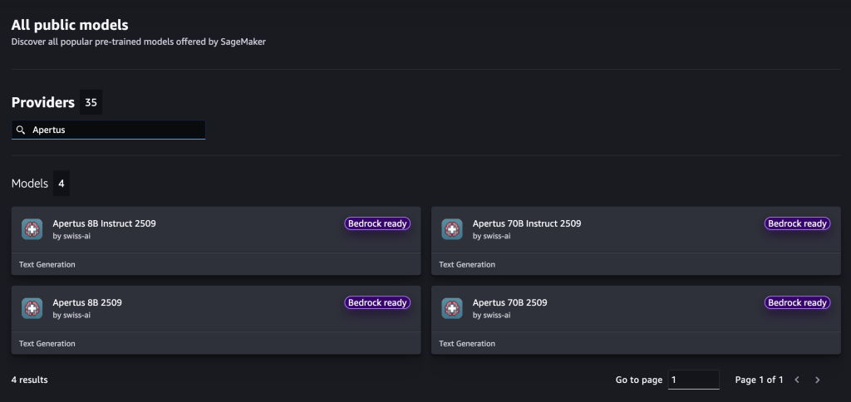Click Text Generation label on Apertus 8B 2509 card
Image resolution: width=851 pixels, height=402 pixels.
47,343
